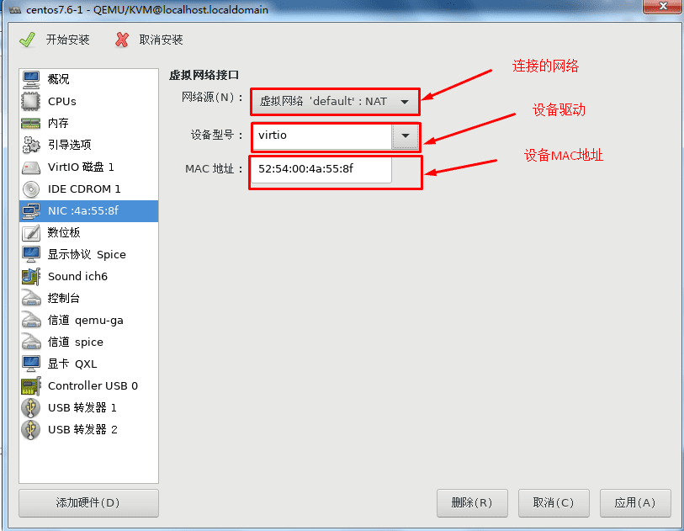Select the VirtIO 磁盘 1 disk icon
The height and width of the screenshot is (531, 684).
tap(31, 167)
